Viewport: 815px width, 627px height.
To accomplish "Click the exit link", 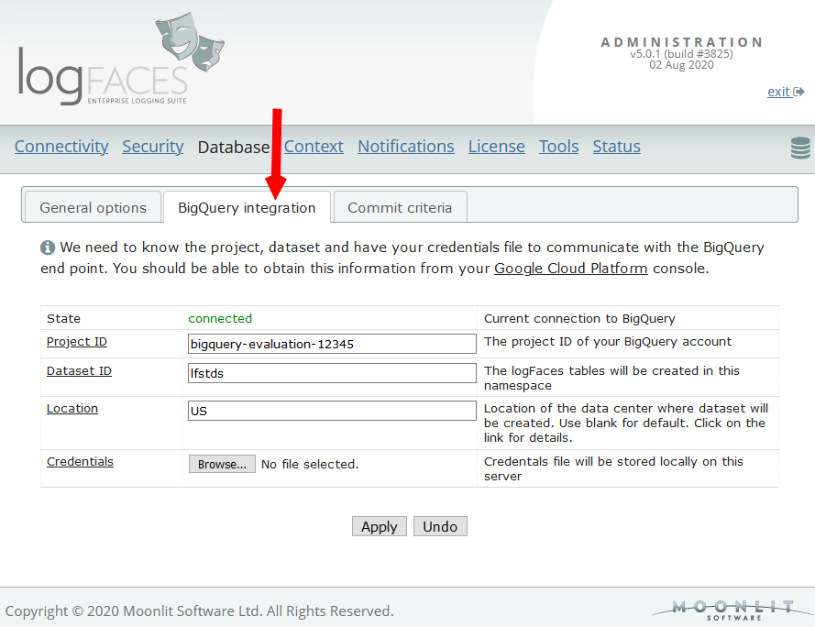I will click(778, 92).
